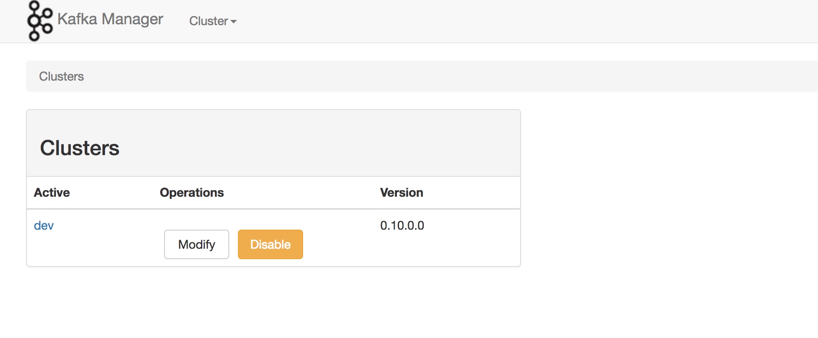The height and width of the screenshot is (338, 818).
Task: Open the dev cluster link
Action: tap(44, 225)
